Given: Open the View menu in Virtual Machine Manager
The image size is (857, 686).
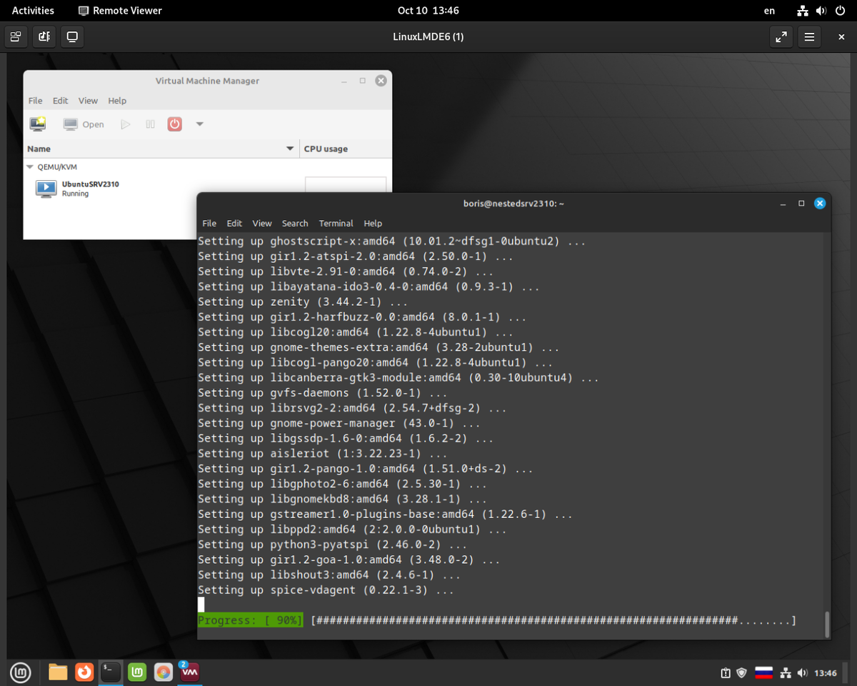Looking at the screenshot, I should 88,101.
